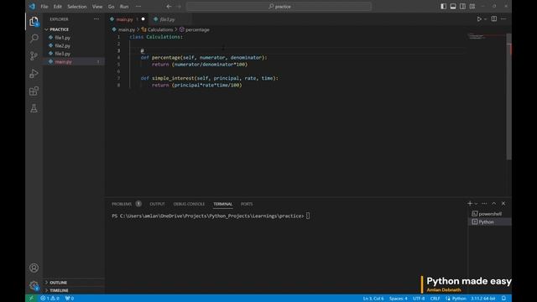Screen dimensions: 537x302
Task: Open the Search view icon
Action: click(x=34, y=38)
